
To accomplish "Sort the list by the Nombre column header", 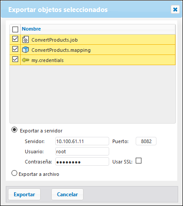I will pos(31,29).
